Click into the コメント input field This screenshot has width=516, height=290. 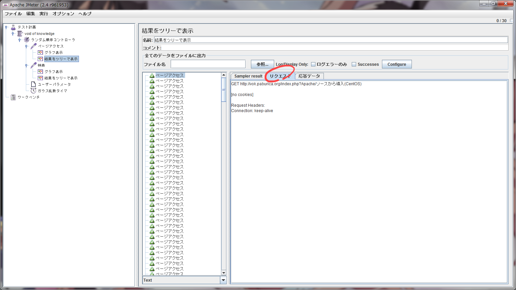pyautogui.click(x=335, y=48)
